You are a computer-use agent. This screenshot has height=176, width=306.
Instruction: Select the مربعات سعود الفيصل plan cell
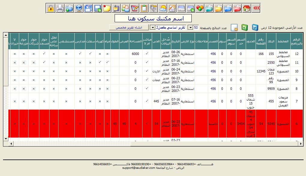283,101
